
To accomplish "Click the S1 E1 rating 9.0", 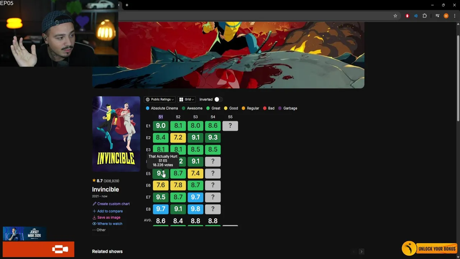I will (x=161, y=126).
